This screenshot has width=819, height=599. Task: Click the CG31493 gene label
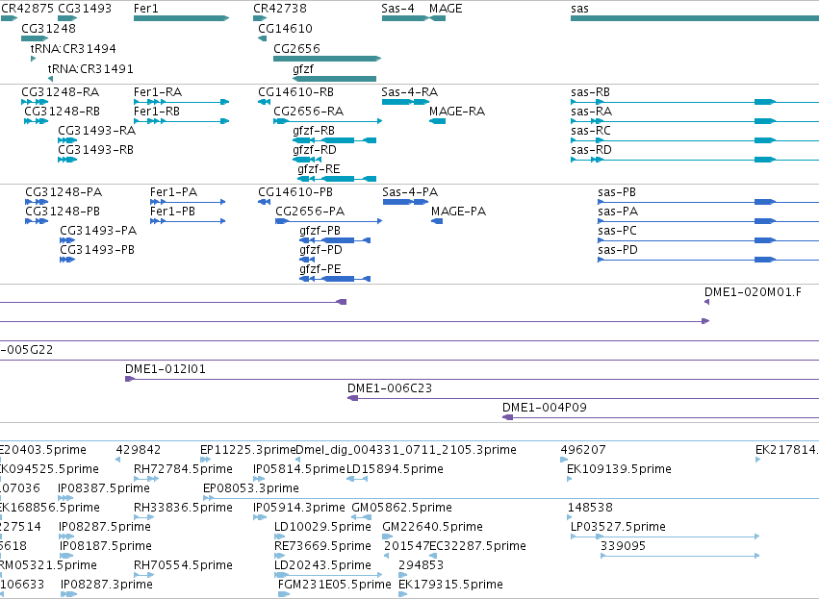click(85, 9)
